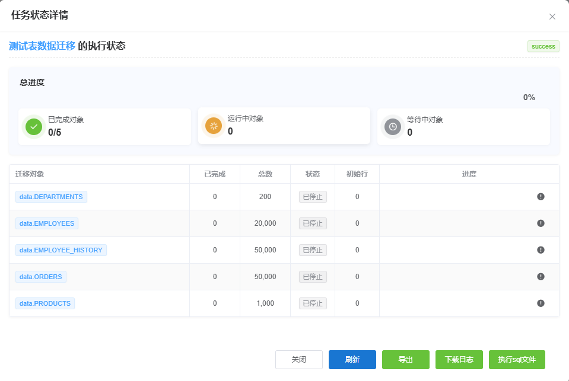Click the gray waiting objects clock icon
Screen dimensions: 569x381
[x=393, y=126]
